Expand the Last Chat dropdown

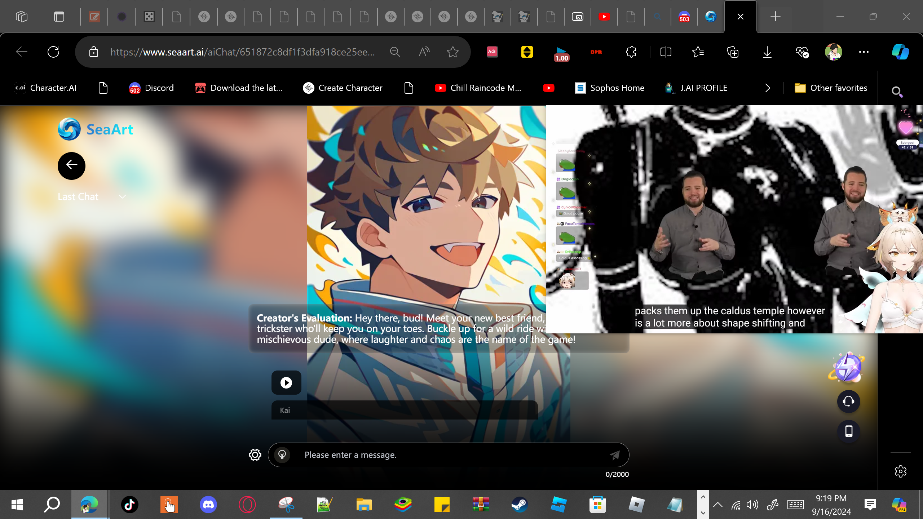[92, 197]
